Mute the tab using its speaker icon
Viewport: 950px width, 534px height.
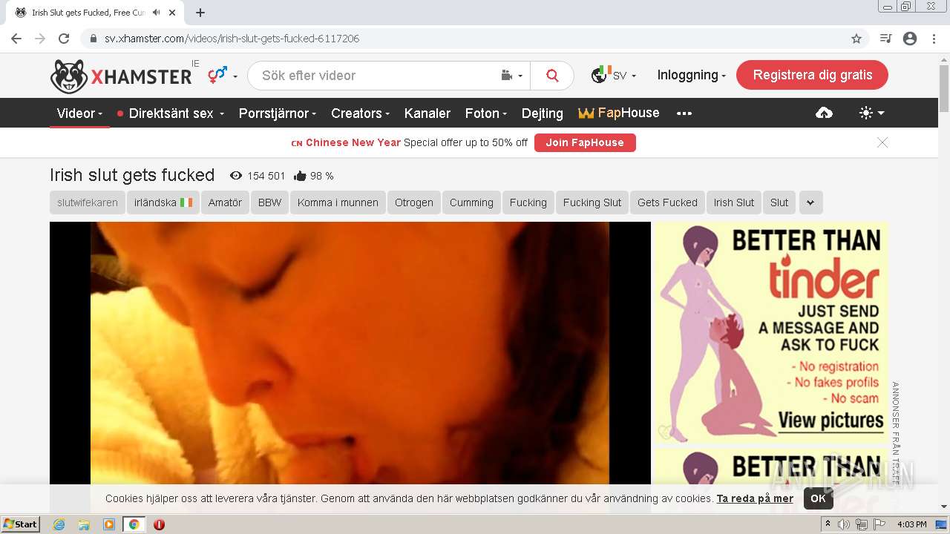(x=156, y=13)
